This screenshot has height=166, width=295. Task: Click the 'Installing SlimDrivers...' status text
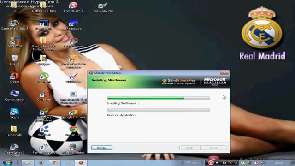click(x=123, y=103)
